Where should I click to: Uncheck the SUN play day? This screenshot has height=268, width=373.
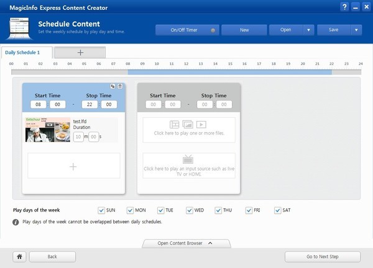pos(102,210)
